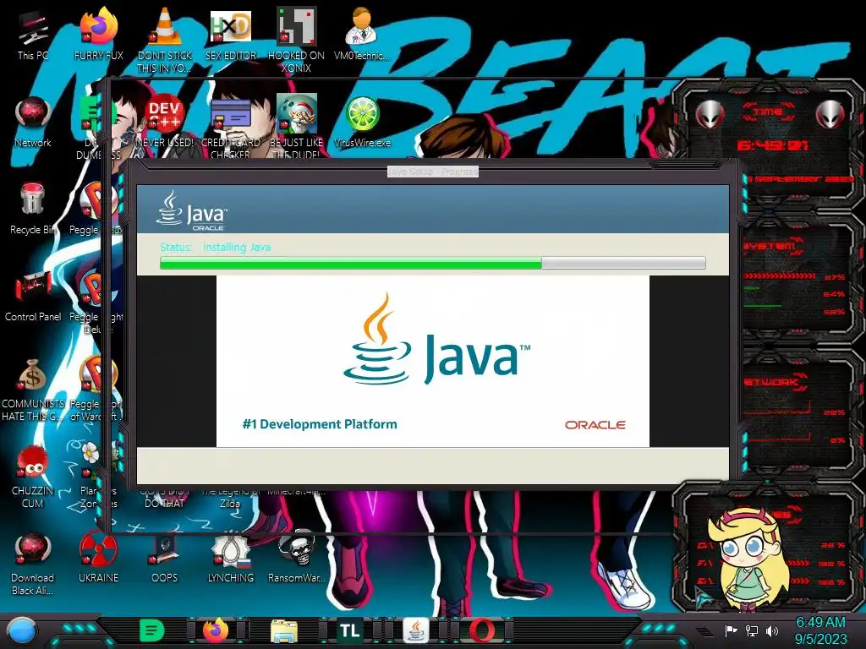
Task: Open Opera browser from the taskbar
Action: [x=481, y=630]
